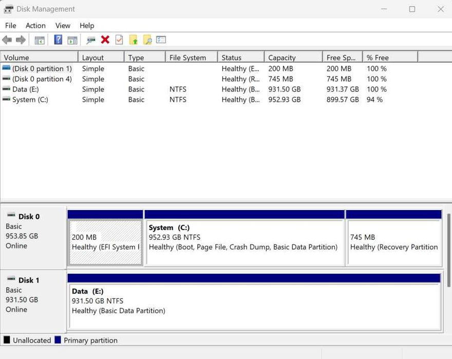452x359 pixels.
Task: Select System (C:) row in the volume list
Action: [30, 100]
